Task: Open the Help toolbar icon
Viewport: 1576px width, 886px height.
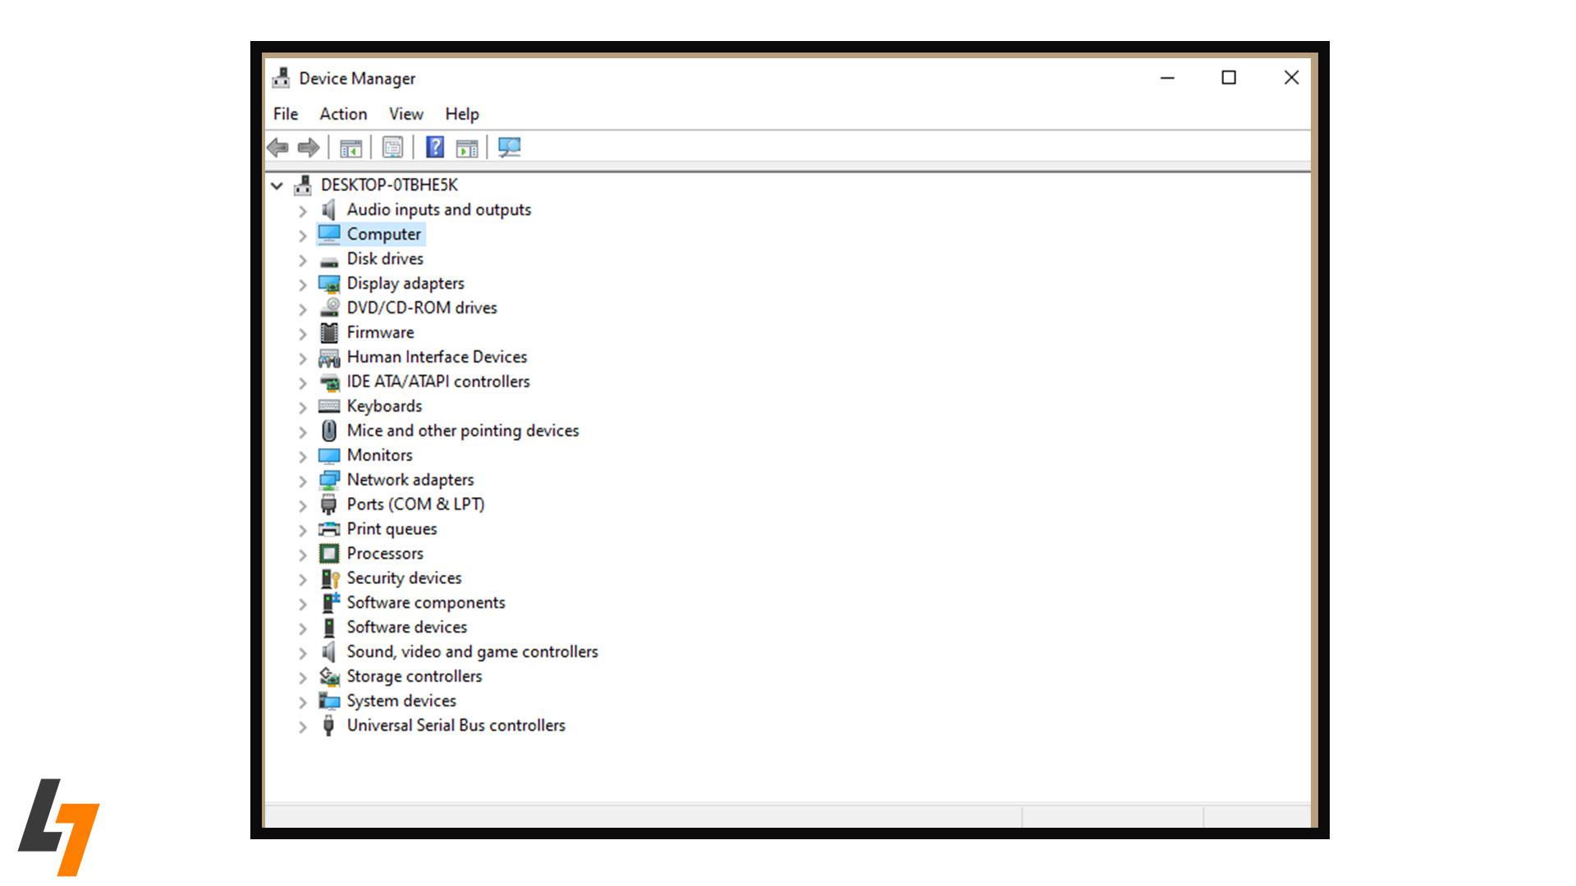Action: tap(435, 148)
